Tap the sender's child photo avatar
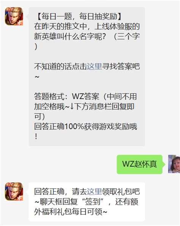Screen dimensions: 180x226 tap(174, 164)
